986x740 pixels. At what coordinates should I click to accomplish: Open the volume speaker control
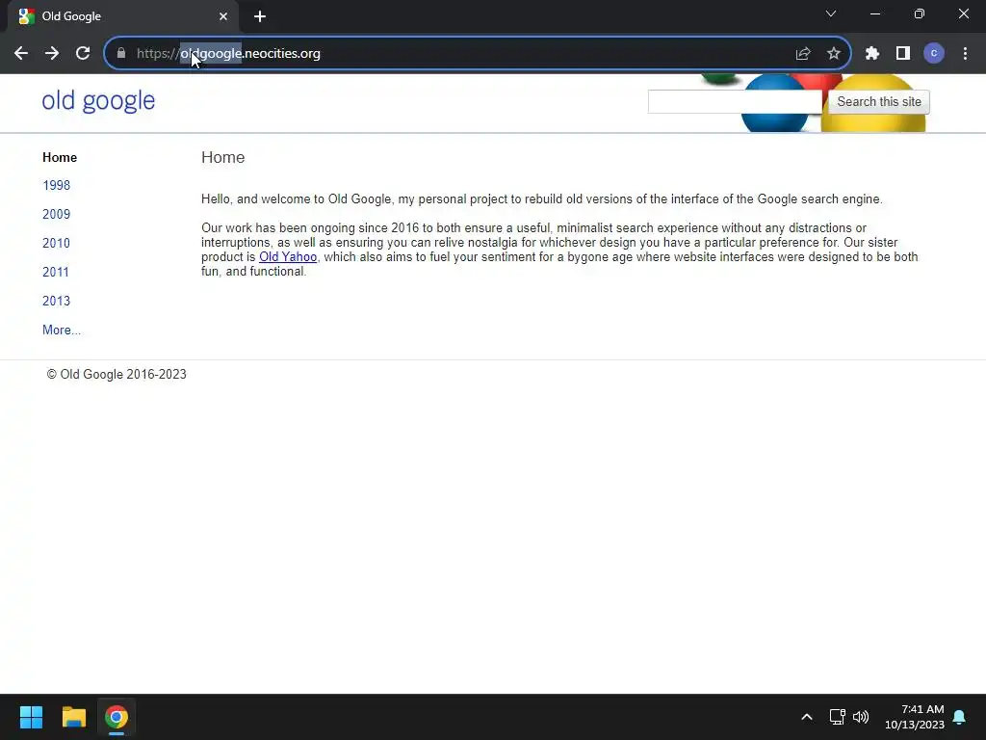point(861,717)
